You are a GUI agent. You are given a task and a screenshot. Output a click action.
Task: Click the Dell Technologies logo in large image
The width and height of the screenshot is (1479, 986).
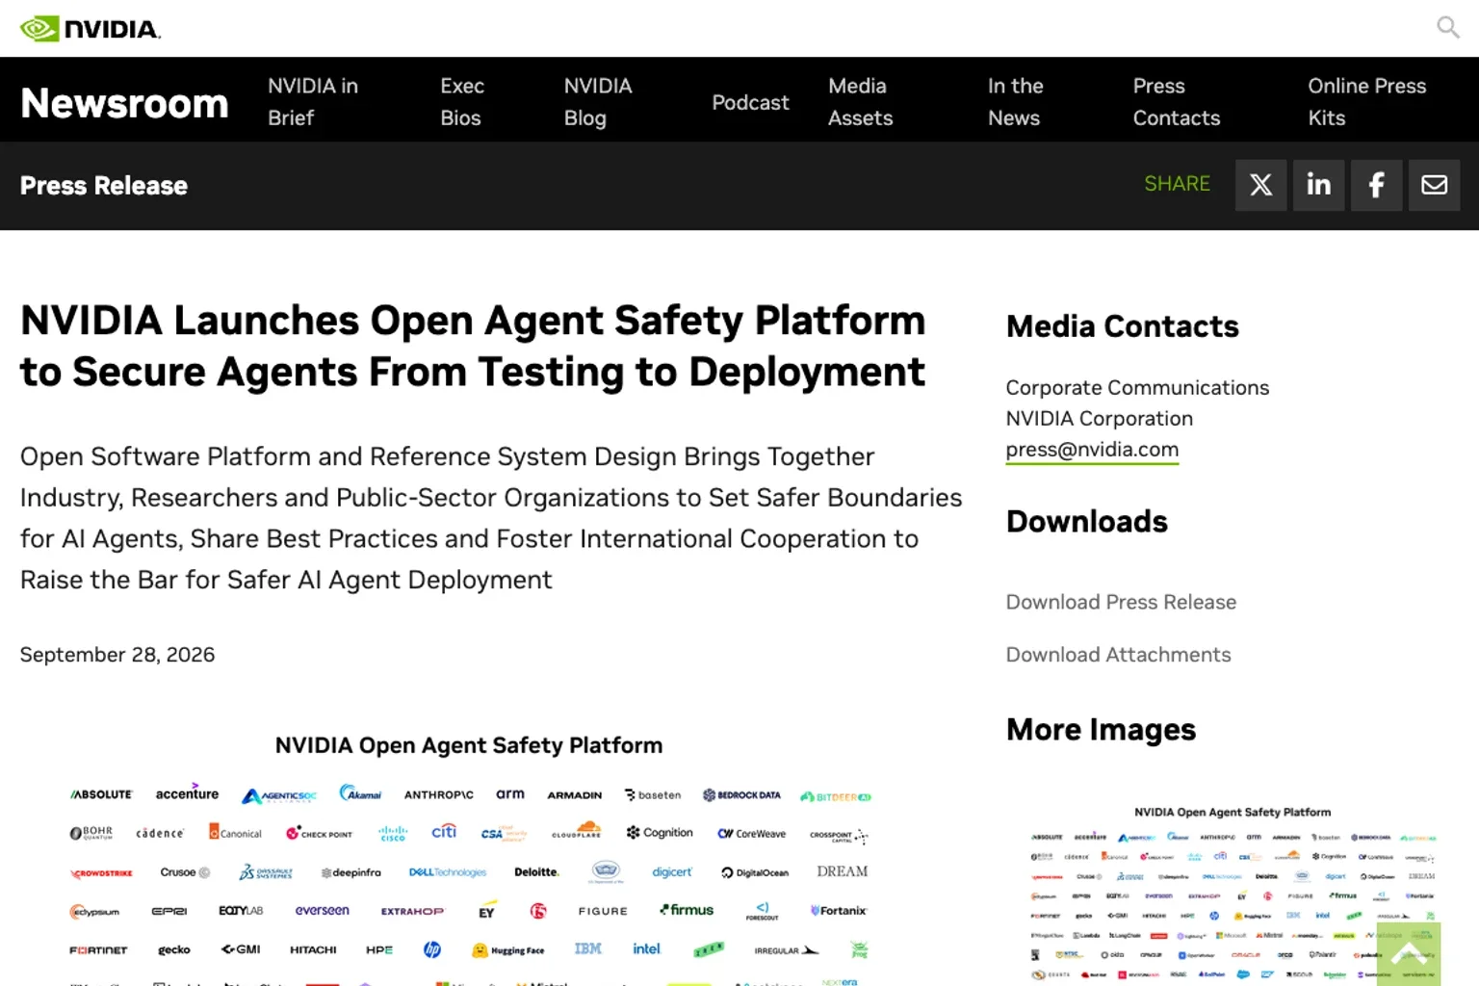[448, 872]
